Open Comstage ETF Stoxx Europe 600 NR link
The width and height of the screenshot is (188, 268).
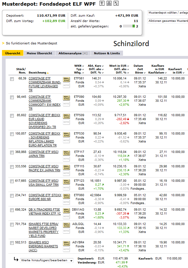[45, 197]
